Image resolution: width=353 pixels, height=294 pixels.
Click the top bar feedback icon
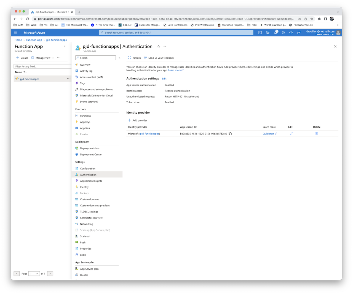point(299,33)
